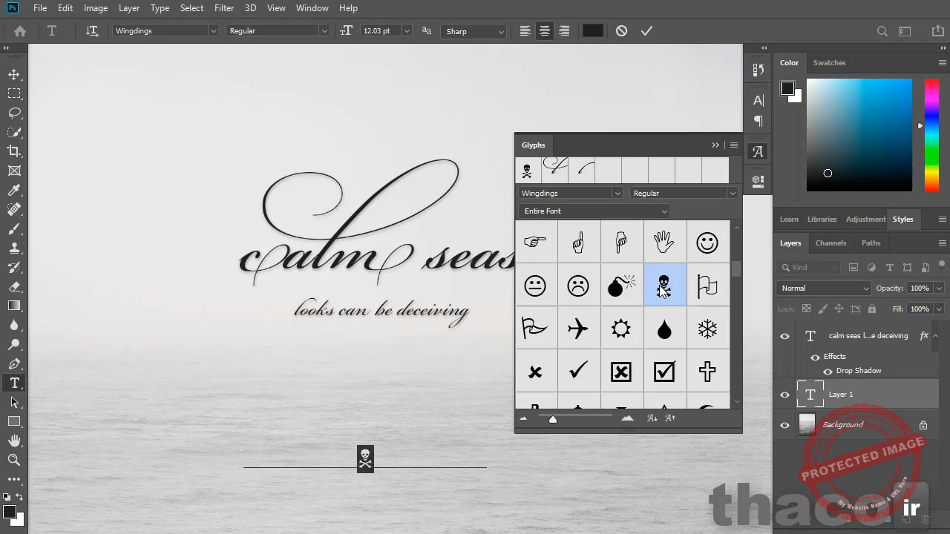The width and height of the screenshot is (950, 534).
Task: Open the Filter menu
Action: pyautogui.click(x=224, y=8)
